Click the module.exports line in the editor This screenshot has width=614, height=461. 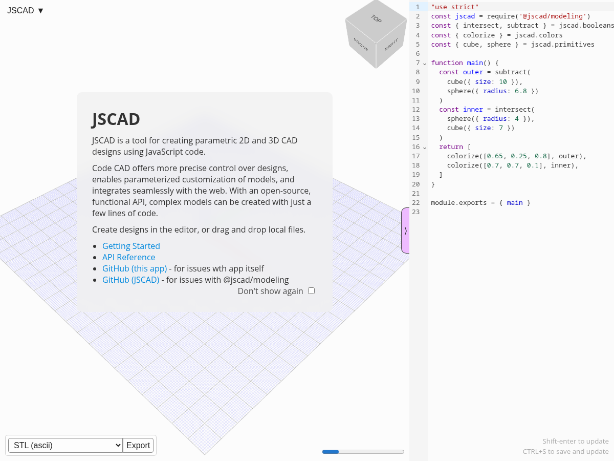click(481, 202)
